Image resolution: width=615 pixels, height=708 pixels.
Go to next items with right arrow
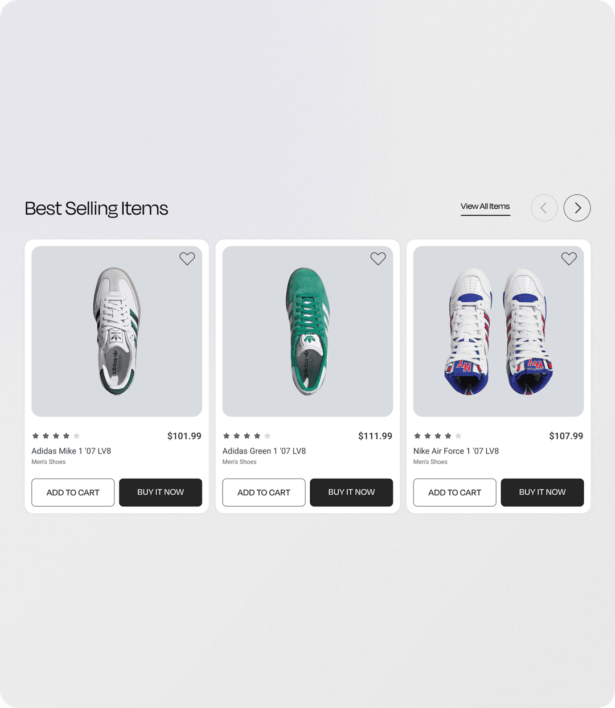point(577,208)
